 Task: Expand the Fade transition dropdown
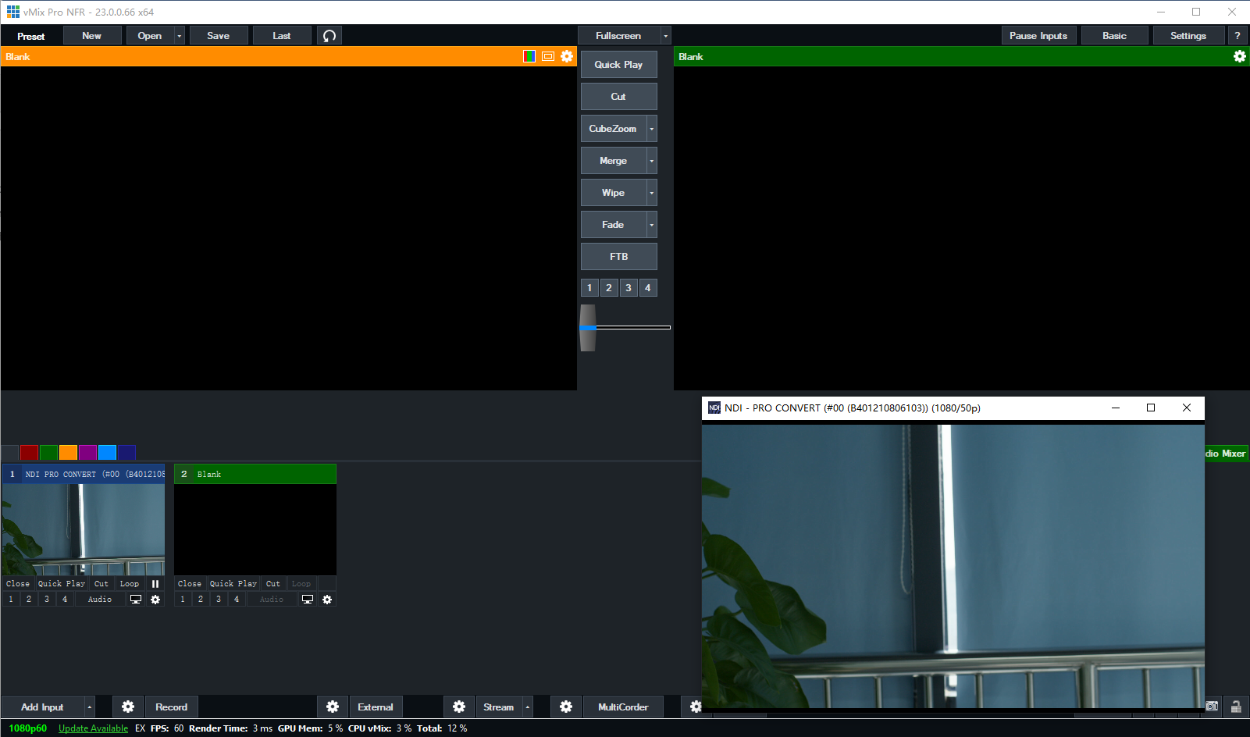[652, 225]
